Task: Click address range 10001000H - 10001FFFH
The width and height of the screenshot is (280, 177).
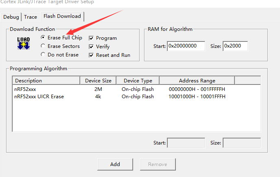Action: click(197, 97)
